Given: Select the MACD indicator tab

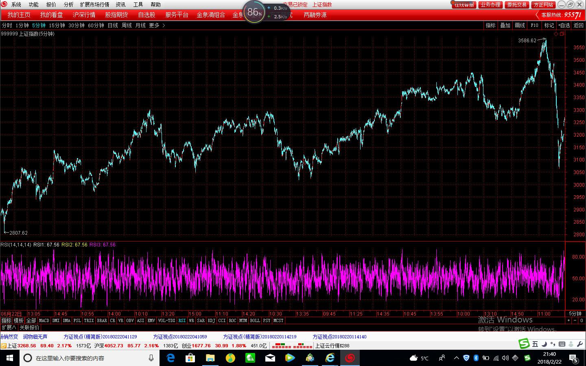Looking at the screenshot, I should point(44,320).
